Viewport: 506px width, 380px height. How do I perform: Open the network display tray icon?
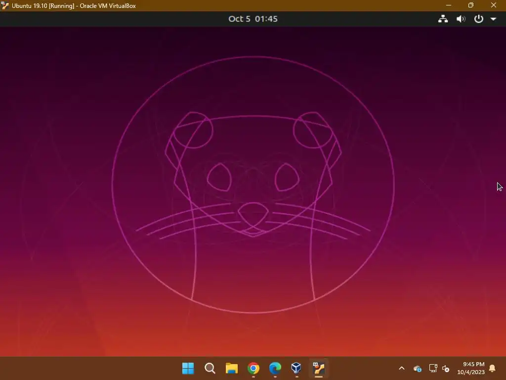(433, 368)
